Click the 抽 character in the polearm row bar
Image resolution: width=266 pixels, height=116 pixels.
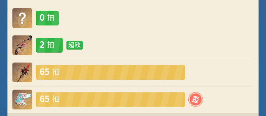[56, 72]
